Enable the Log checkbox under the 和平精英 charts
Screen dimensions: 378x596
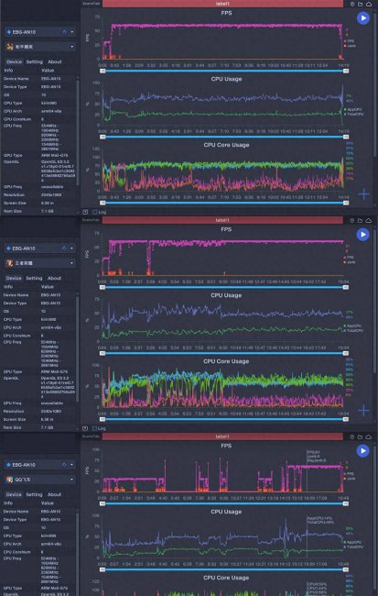(94, 212)
